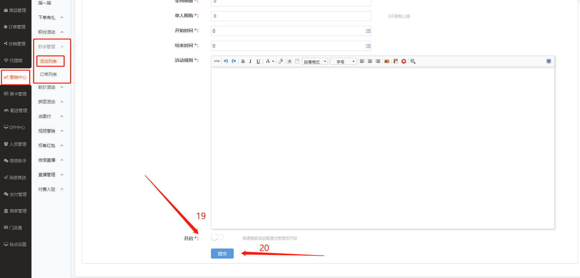Expand the 拼团活动 submenu
This screenshot has height=278, width=580.
click(x=51, y=102)
